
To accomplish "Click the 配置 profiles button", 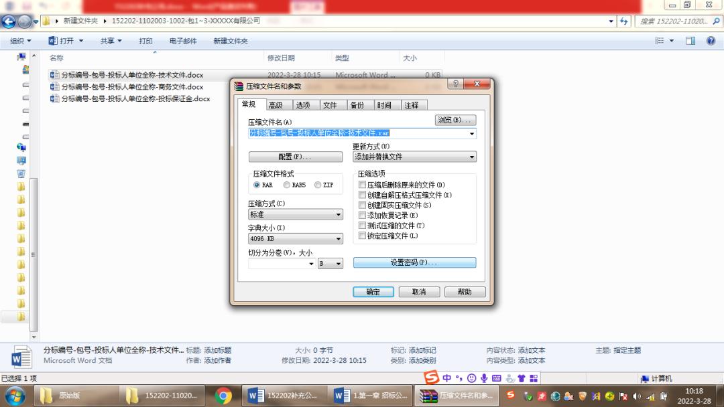I will (296, 157).
